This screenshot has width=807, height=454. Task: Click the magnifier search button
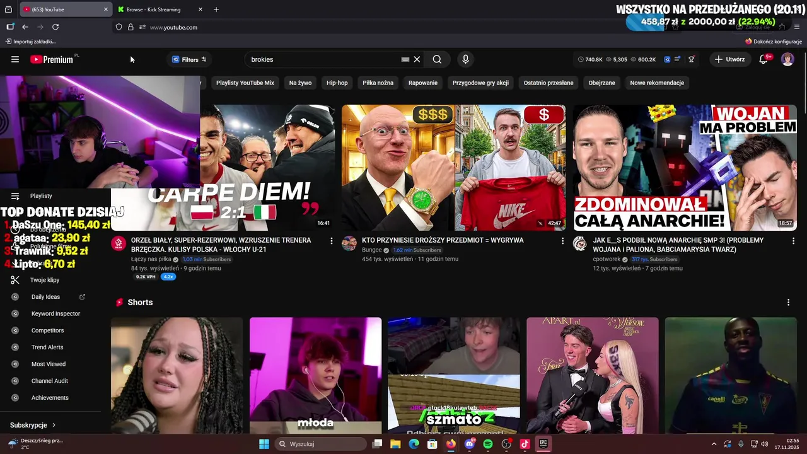(437, 59)
